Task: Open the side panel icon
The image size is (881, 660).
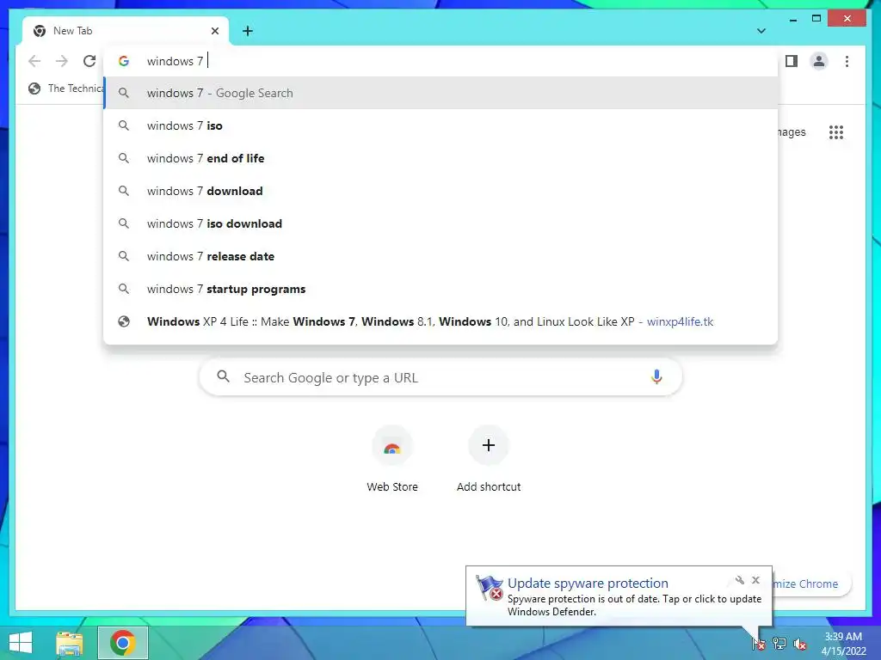Action: point(792,61)
